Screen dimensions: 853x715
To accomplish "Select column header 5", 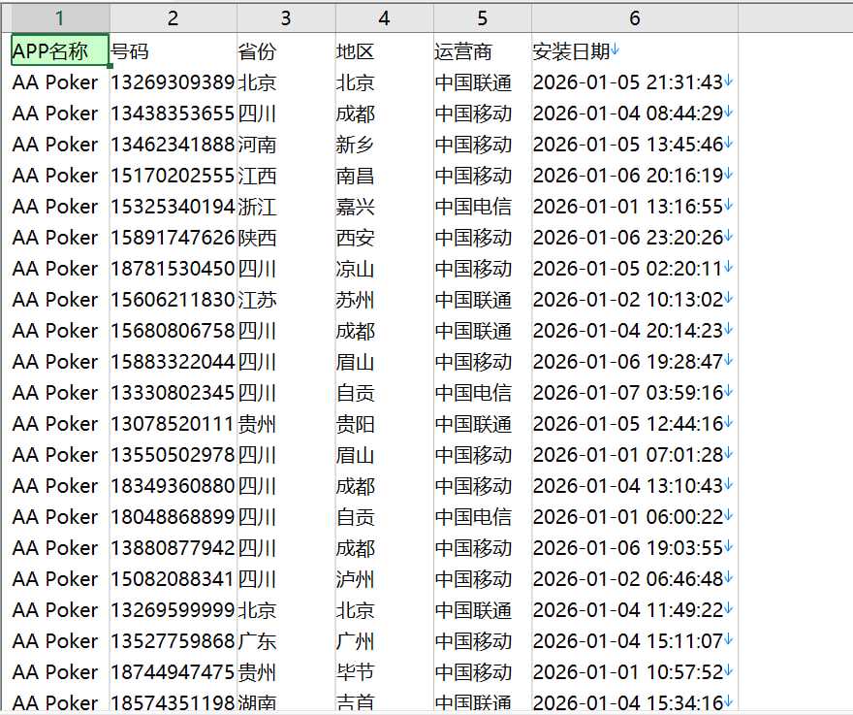I will click(x=483, y=18).
